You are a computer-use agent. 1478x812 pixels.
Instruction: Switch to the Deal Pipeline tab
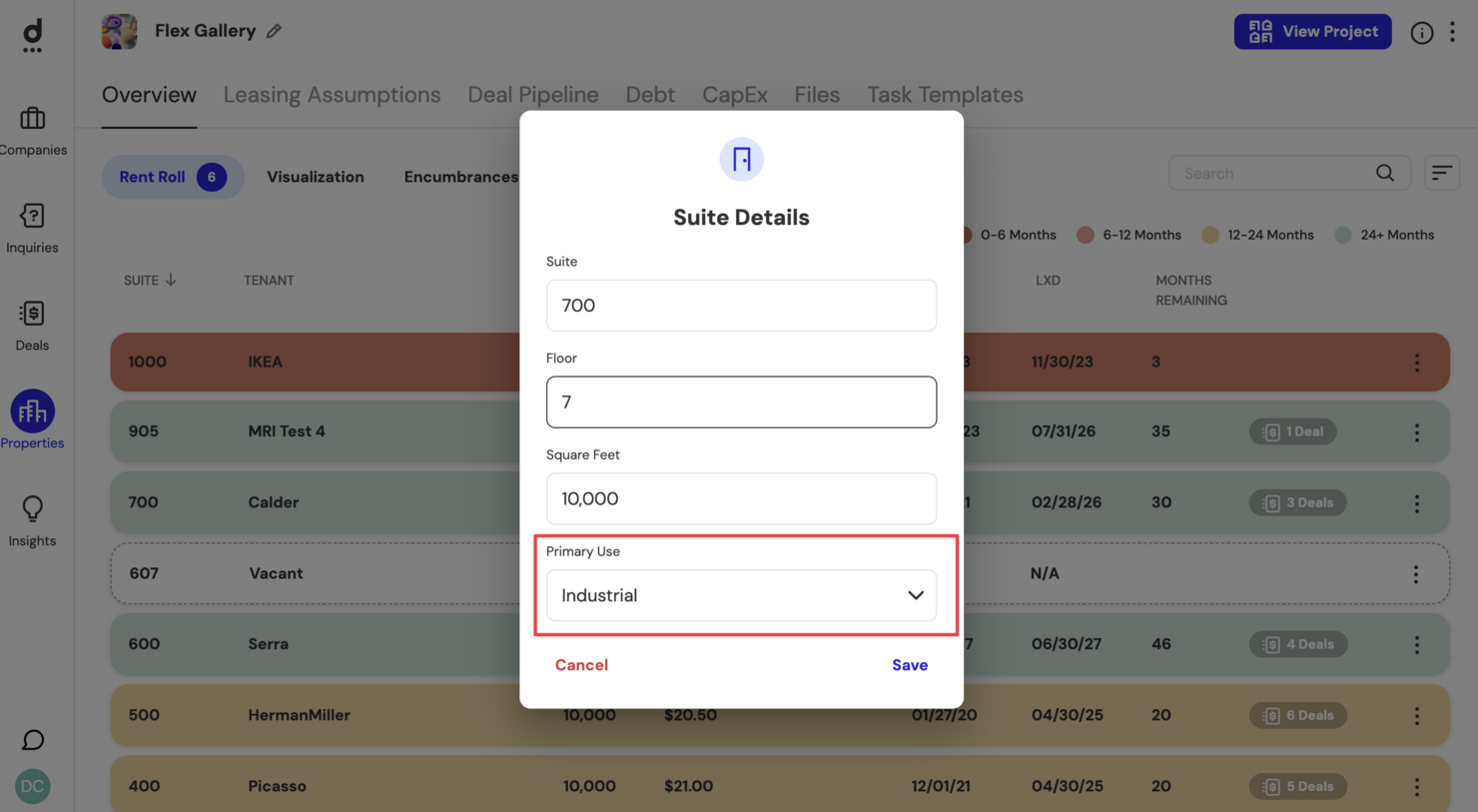tap(533, 95)
